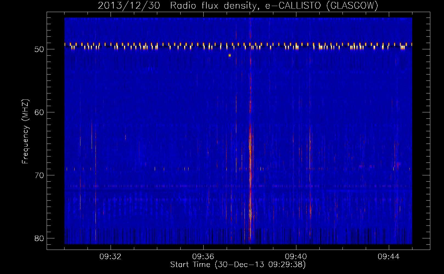Click the 09:32 time tick label
This screenshot has height=274, width=444.
point(111,257)
